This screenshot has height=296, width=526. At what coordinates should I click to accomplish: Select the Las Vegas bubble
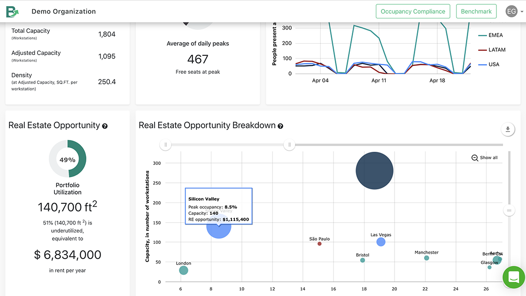pos(381,242)
